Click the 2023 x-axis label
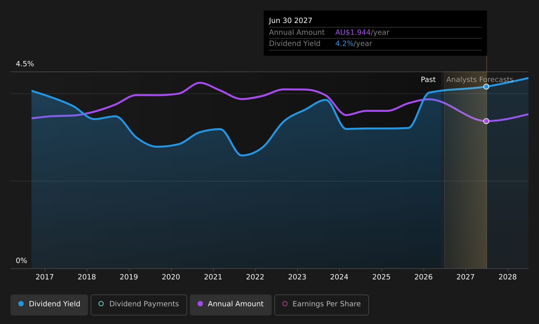 point(297,277)
